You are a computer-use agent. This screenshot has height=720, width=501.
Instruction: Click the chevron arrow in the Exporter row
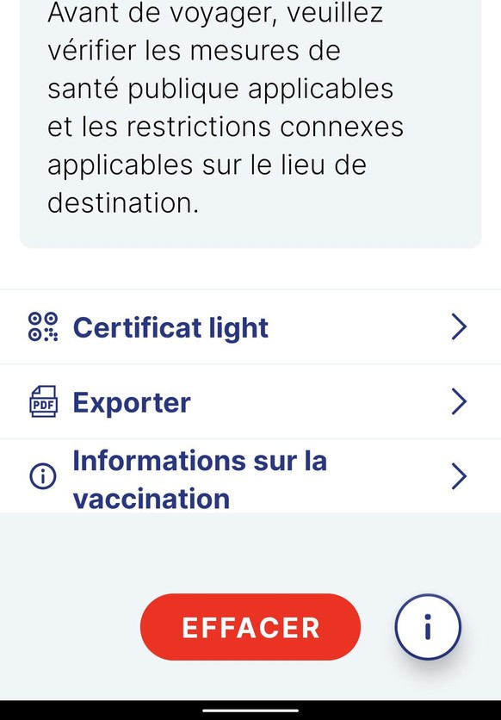click(x=459, y=402)
